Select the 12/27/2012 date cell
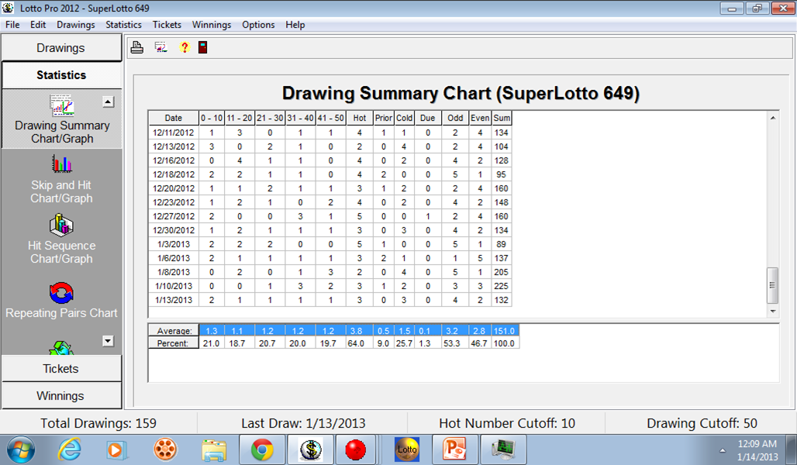 (174, 216)
